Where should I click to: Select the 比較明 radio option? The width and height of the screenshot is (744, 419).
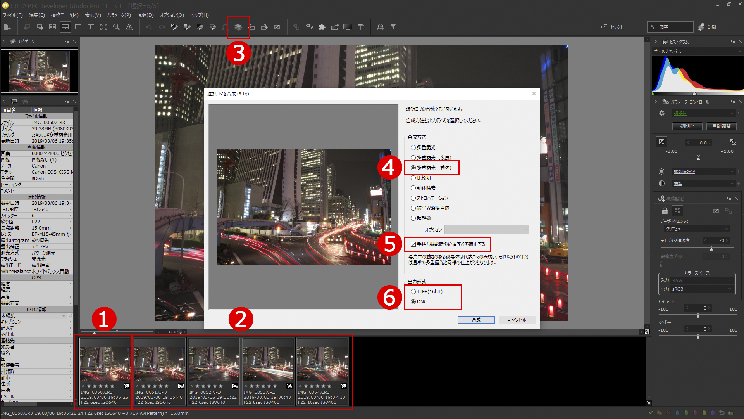click(413, 178)
